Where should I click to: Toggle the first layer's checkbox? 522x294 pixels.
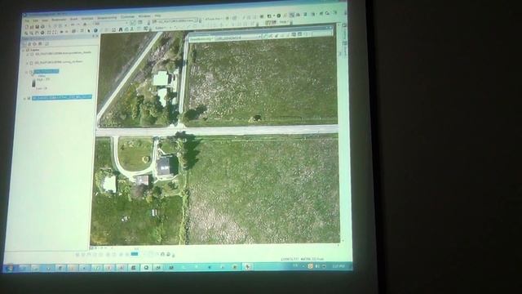tap(32, 54)
